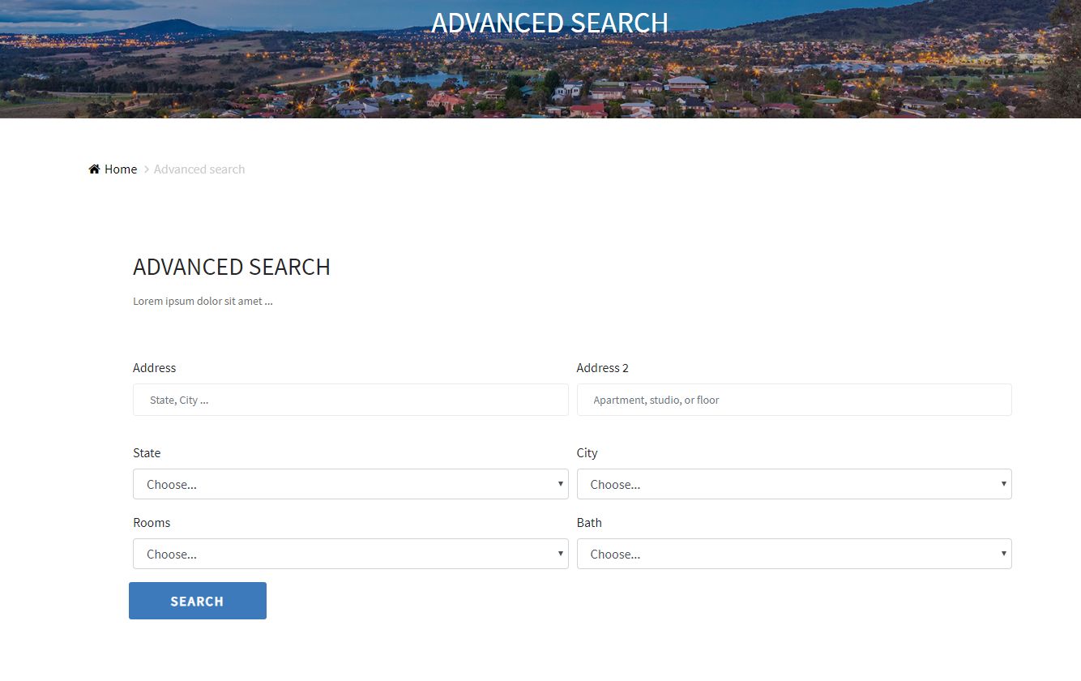This screenshot has width=1081, height=681.
Task: Click the Lorem ipsum description text
Action: pos(203,302)
